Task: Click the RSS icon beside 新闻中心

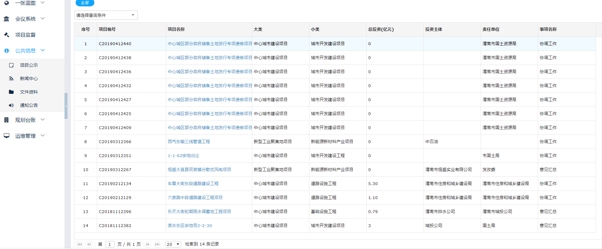Action: coord(11,79)
